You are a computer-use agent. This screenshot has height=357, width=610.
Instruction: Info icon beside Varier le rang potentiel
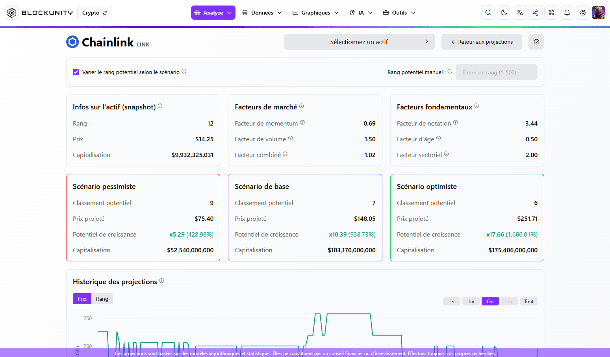pos(184,71)
